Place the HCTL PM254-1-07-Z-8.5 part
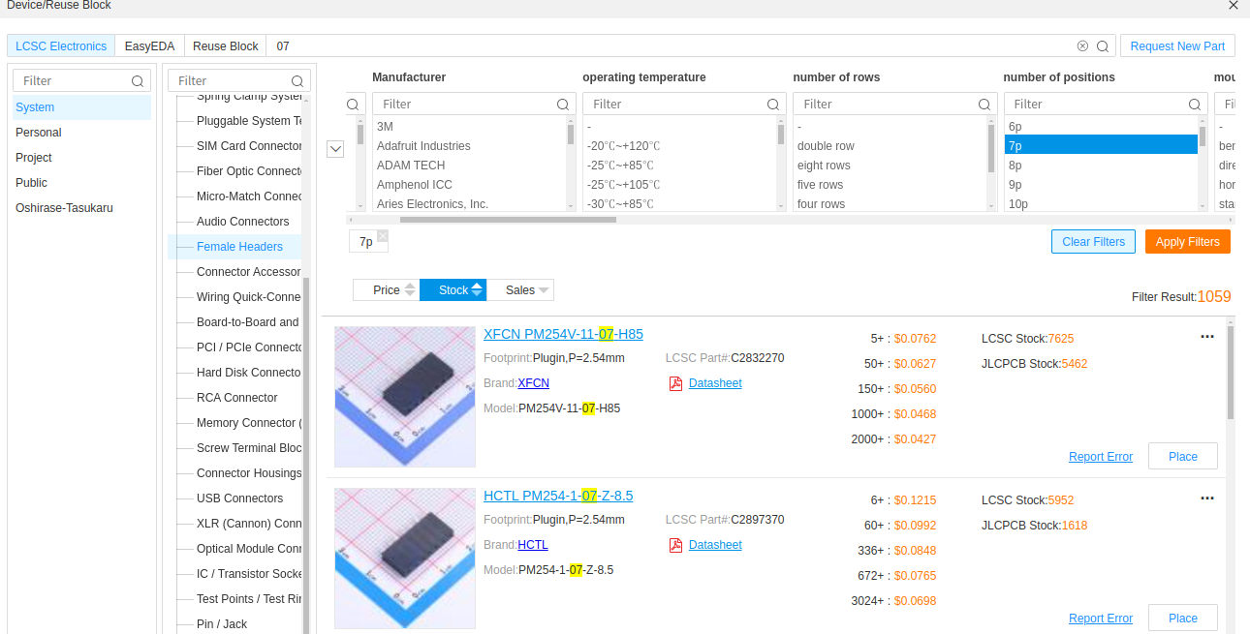Viewport: 1250px width, 634px height. point(1182,619)
